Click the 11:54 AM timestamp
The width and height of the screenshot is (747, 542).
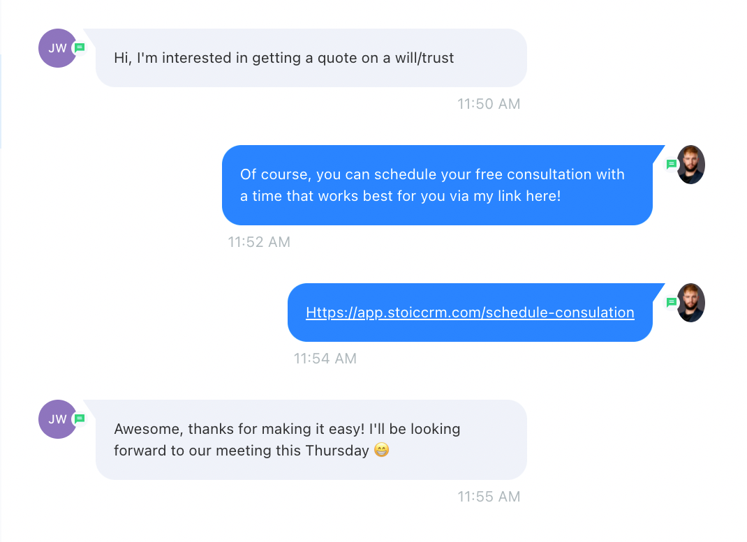pos(325,359)
